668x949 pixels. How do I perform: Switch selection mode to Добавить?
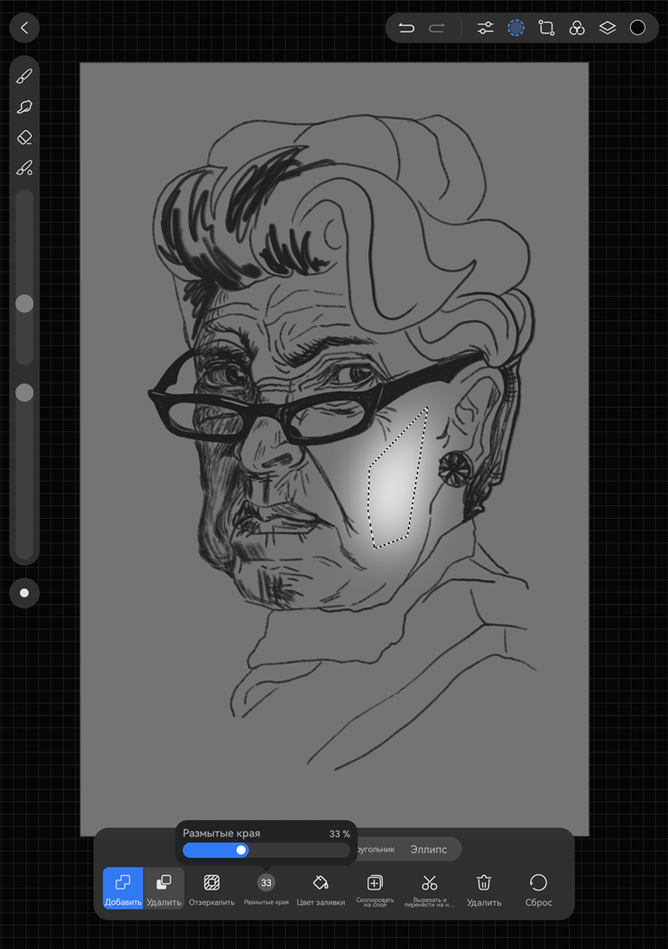pyautogui.click(x=123, y=888)
